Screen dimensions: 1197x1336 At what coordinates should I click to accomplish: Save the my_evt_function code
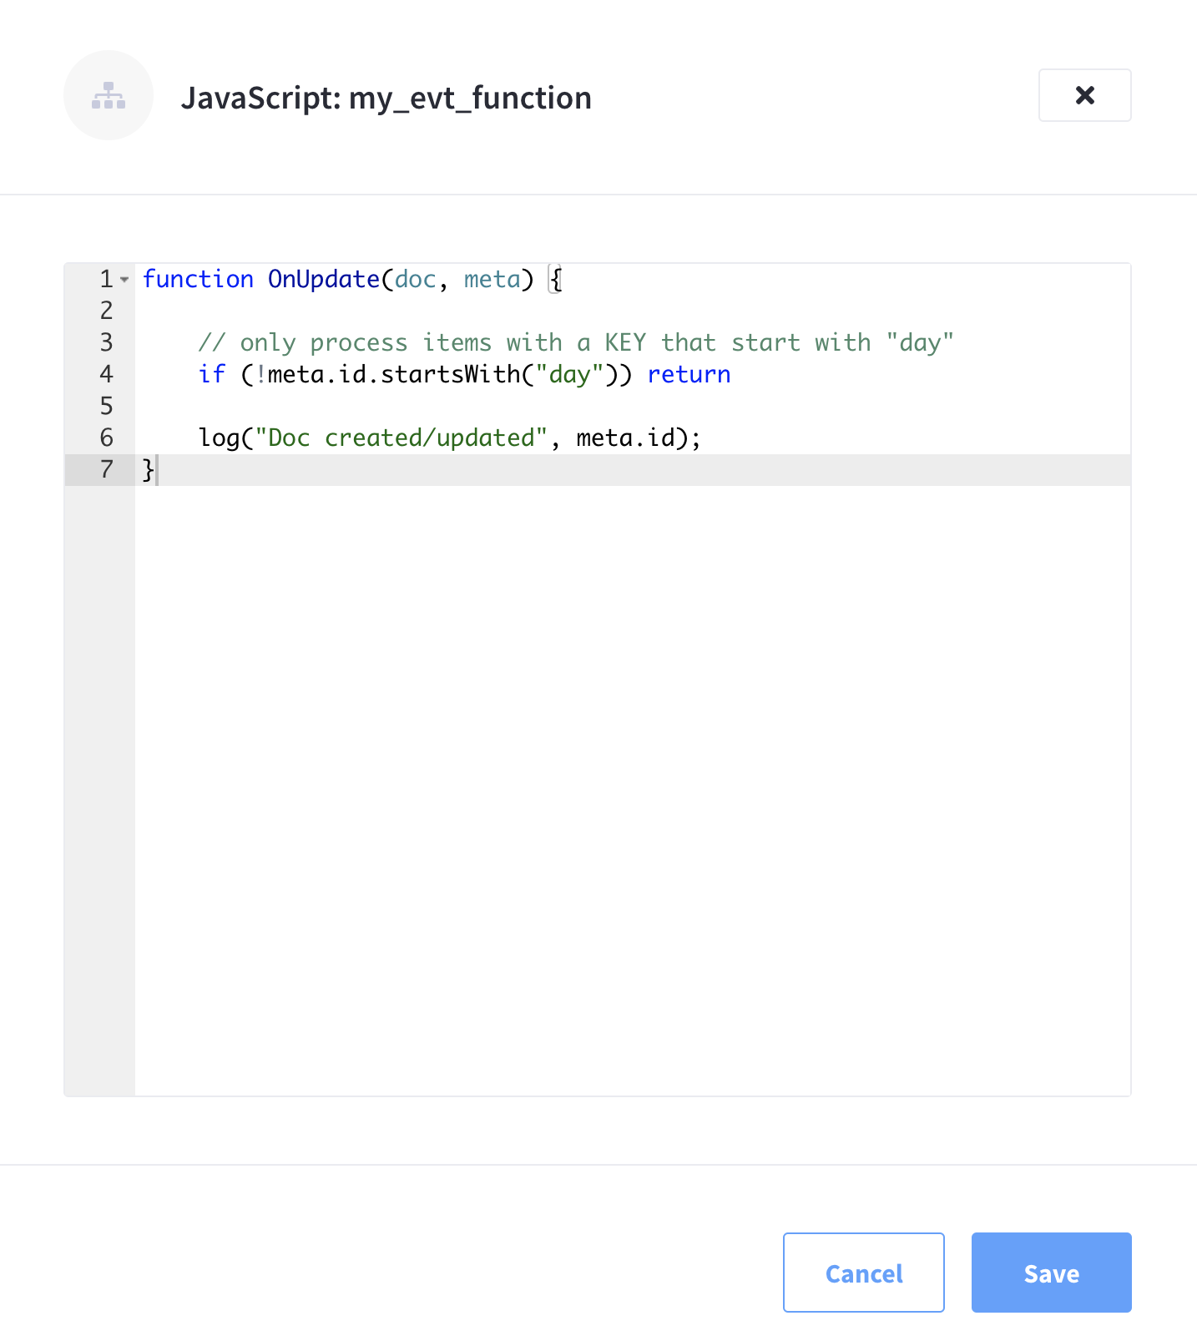(1051, 1273)
